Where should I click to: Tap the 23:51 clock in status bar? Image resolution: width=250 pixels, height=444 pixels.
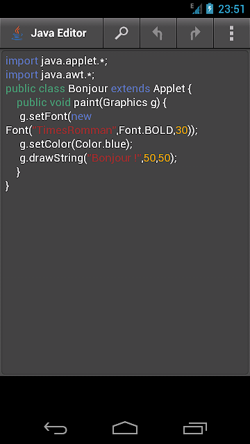pyautogui.click(x=231, y=9)
